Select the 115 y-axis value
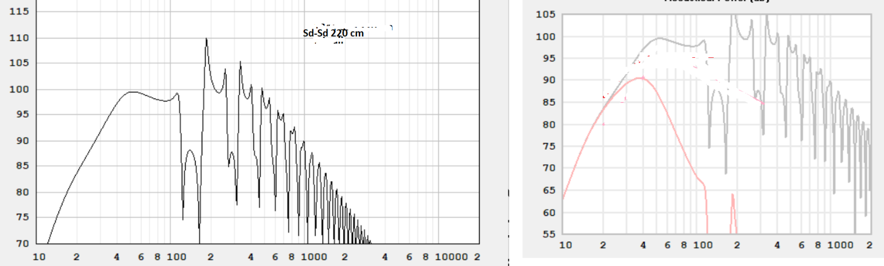 point(19,12)
